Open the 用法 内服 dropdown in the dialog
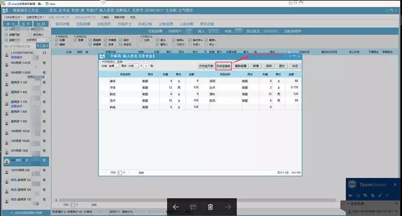 133,66
